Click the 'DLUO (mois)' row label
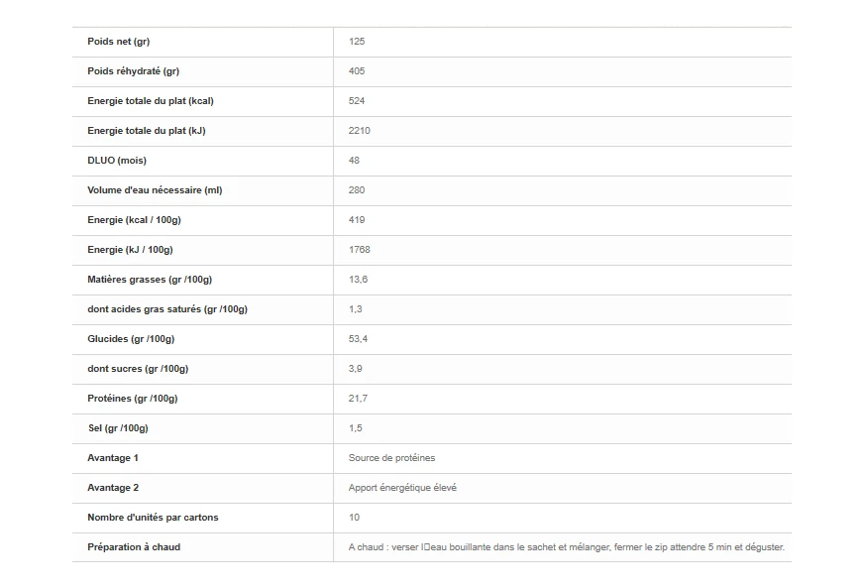Screen dimensions: 864x588 tap(116, 161)
